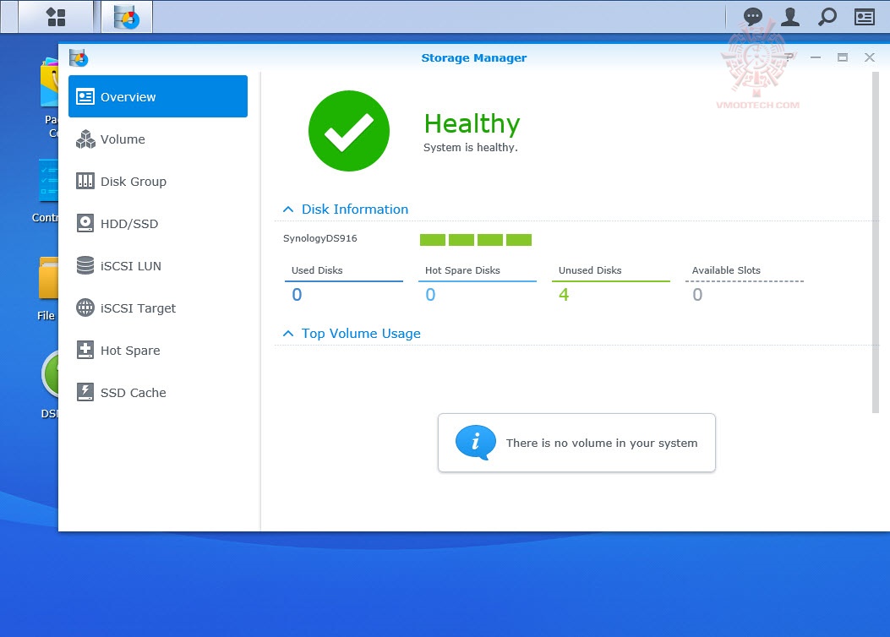Select the Overview tab
890x637 pixels.
tap(158, 96)
